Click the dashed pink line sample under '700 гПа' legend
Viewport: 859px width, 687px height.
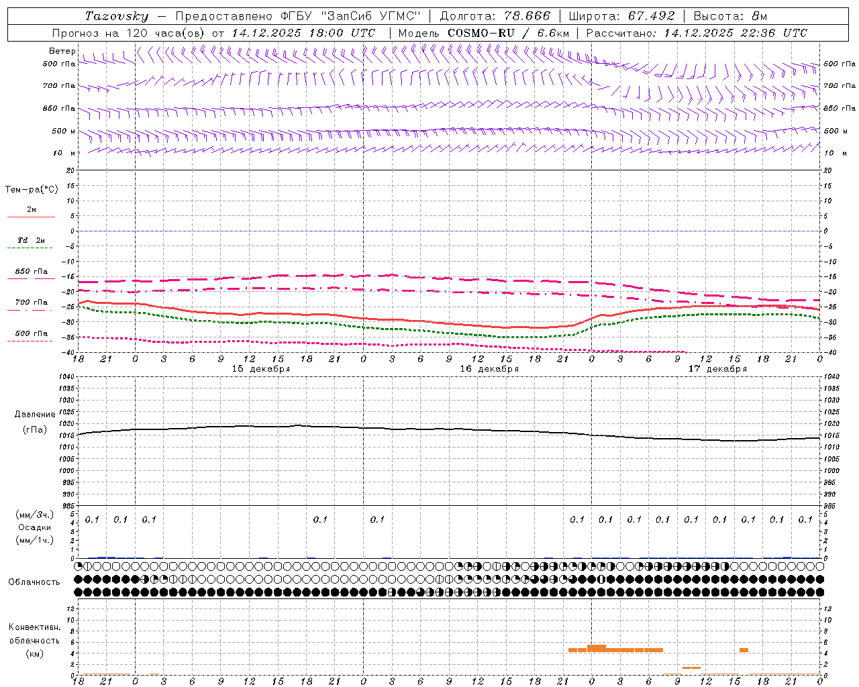point(30,311)
